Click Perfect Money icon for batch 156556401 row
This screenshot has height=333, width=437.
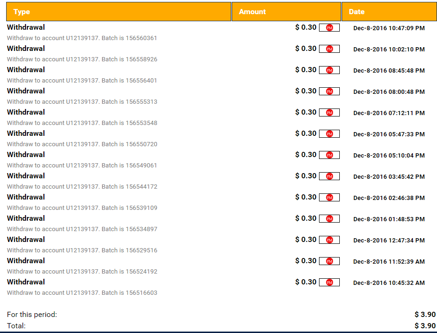click(x=329, y=70)
